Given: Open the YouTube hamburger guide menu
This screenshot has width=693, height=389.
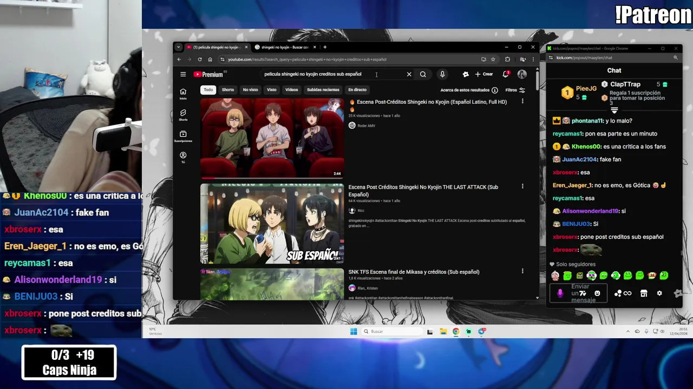Looking at the screenshot, I should point(183,75).
